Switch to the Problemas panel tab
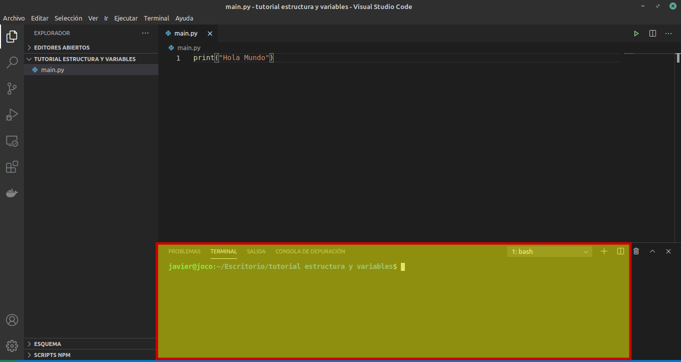The height and width of the screenshot is (362, 681). pos(184,251)
